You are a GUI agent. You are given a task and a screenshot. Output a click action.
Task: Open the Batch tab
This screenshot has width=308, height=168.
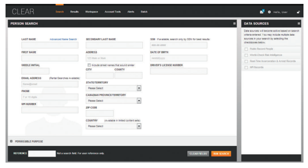click(144, 12)
